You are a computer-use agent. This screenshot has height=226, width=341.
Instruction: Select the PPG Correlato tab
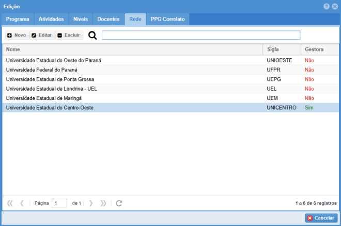pyautogui.click(x=168, y=19)
